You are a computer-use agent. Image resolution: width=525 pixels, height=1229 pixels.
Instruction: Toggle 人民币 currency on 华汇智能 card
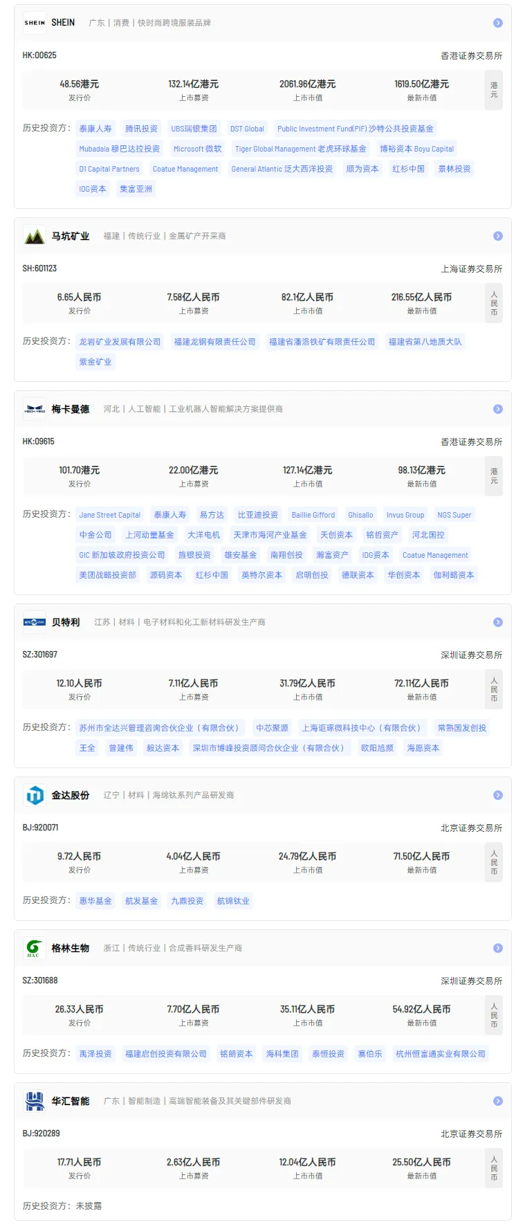coord(494,1168)
